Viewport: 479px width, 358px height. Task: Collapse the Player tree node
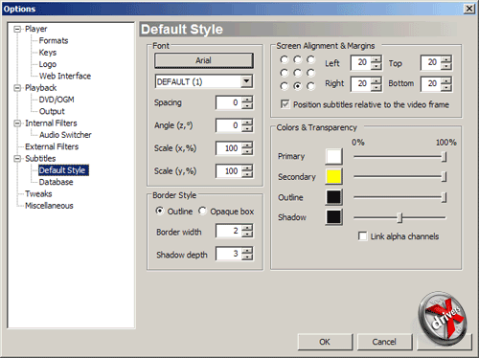click(x=17, y=29)
